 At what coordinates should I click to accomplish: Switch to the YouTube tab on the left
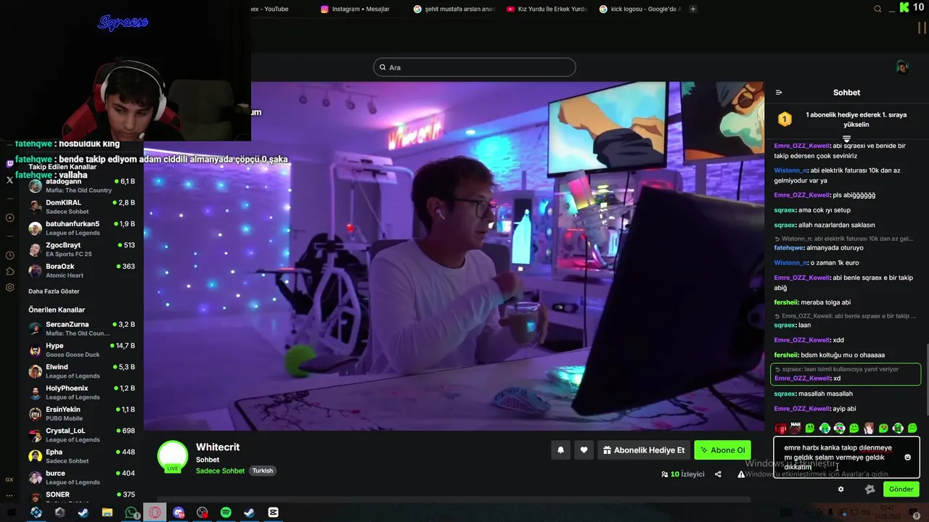tap(269, 9)
